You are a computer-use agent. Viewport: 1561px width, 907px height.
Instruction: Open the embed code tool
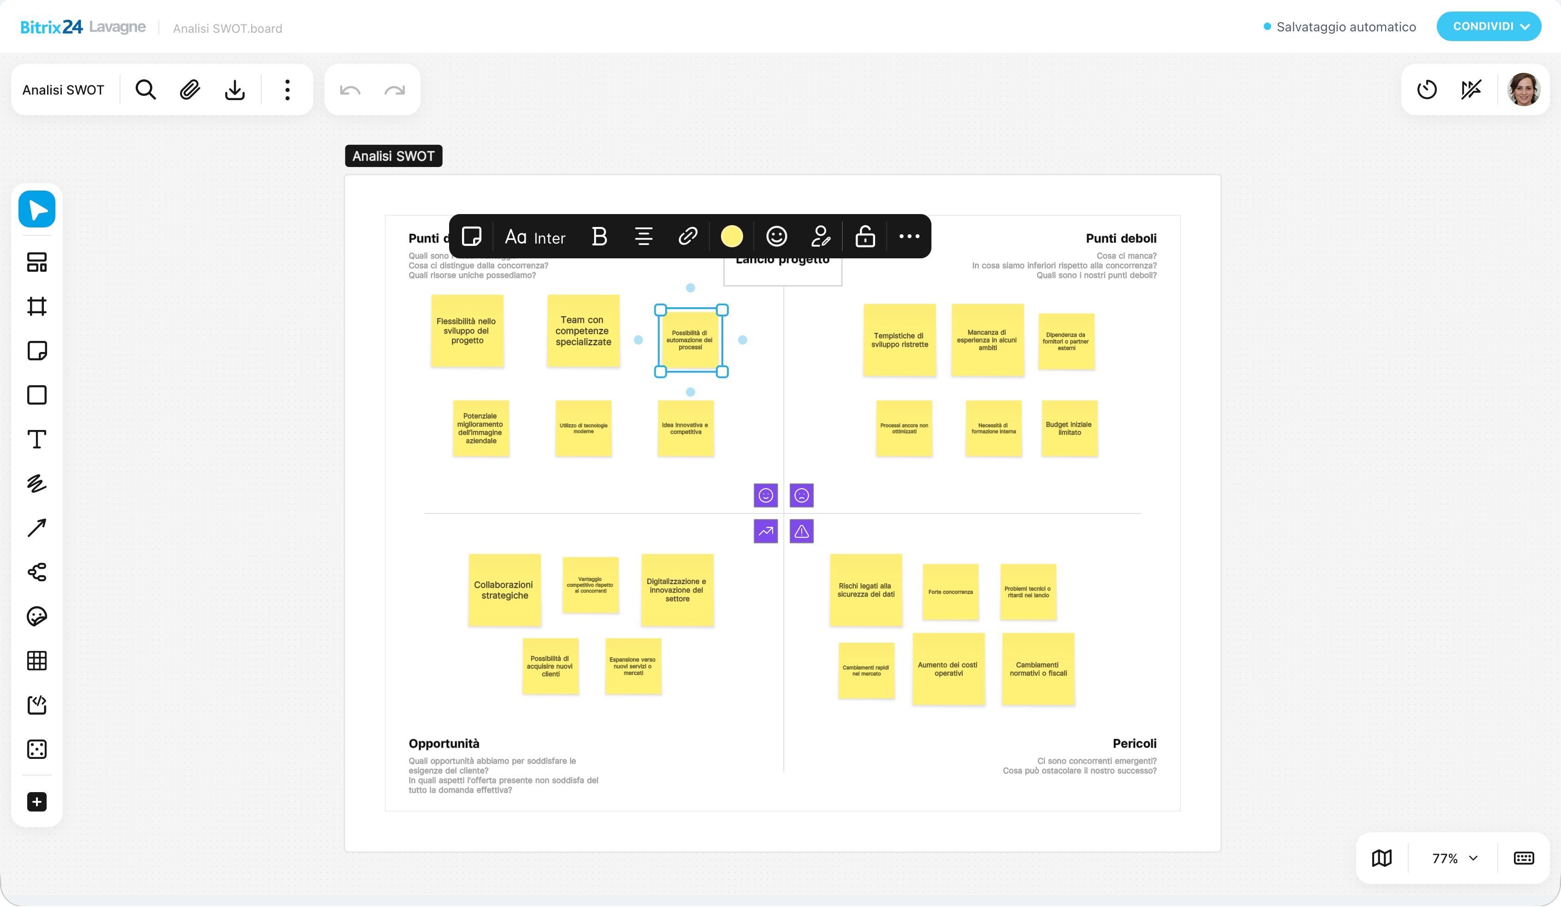click(x=36, y=704)
